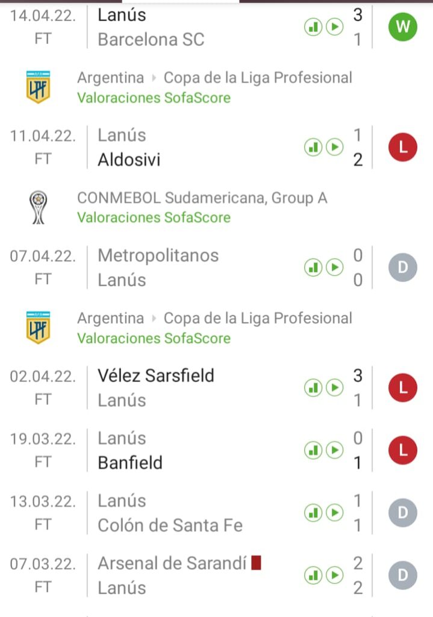
Task: Open statistics icon for Lanús vs Aldosivi
Action: (x=313, y=147)
